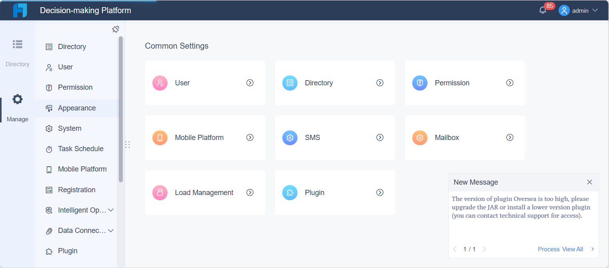Open the notification bell with 85 alerts
This screenshot has width=609, height=268.
[543, 10]
